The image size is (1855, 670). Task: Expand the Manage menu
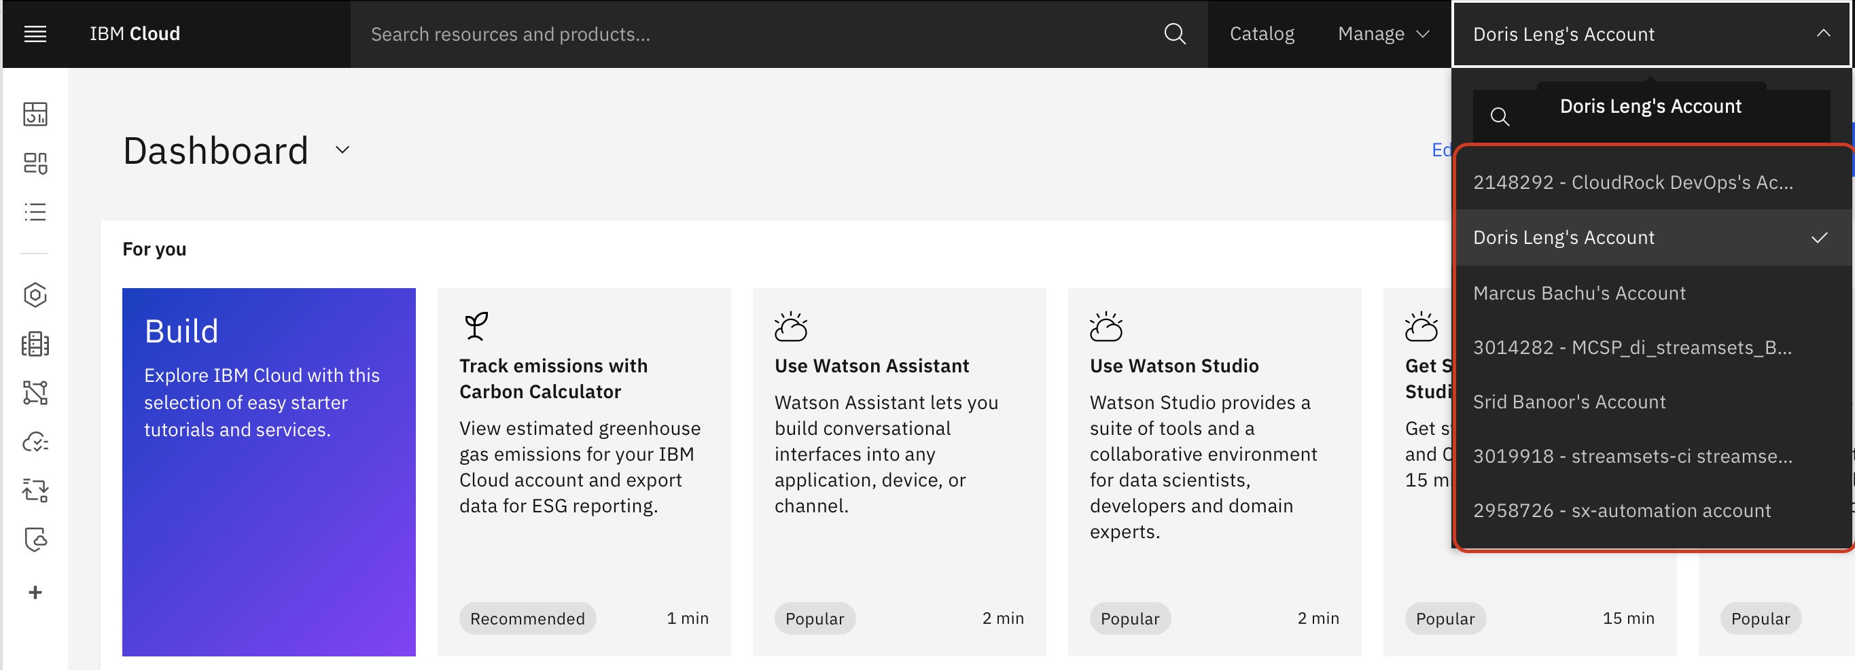[x=1383, y=34]
